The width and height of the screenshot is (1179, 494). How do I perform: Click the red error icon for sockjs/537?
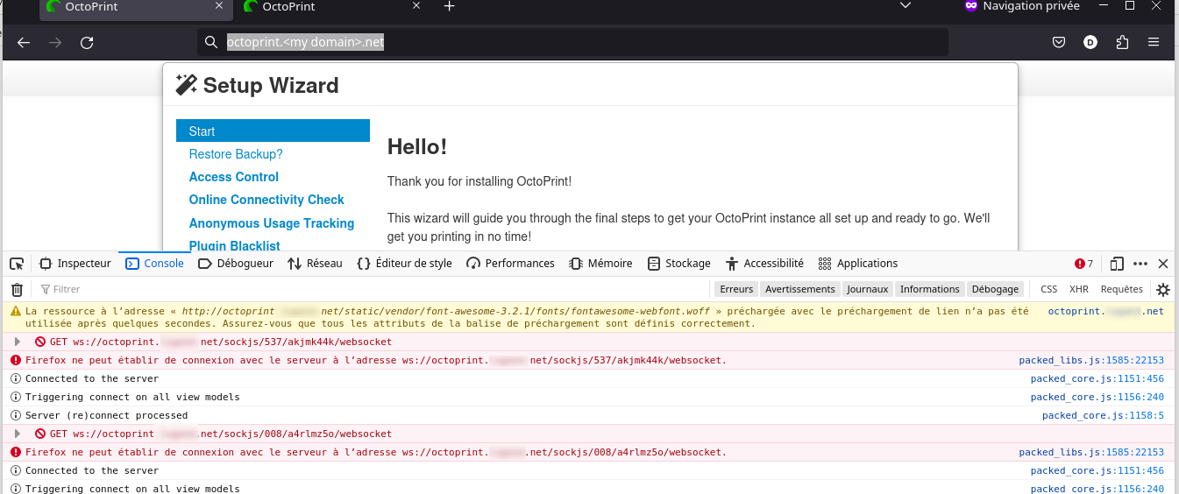tap(15, 360)
